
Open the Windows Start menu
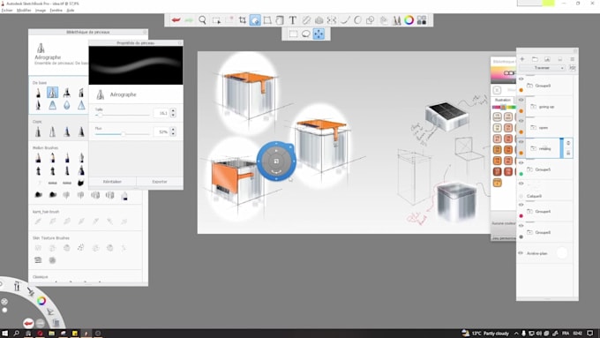click(4, 334)
